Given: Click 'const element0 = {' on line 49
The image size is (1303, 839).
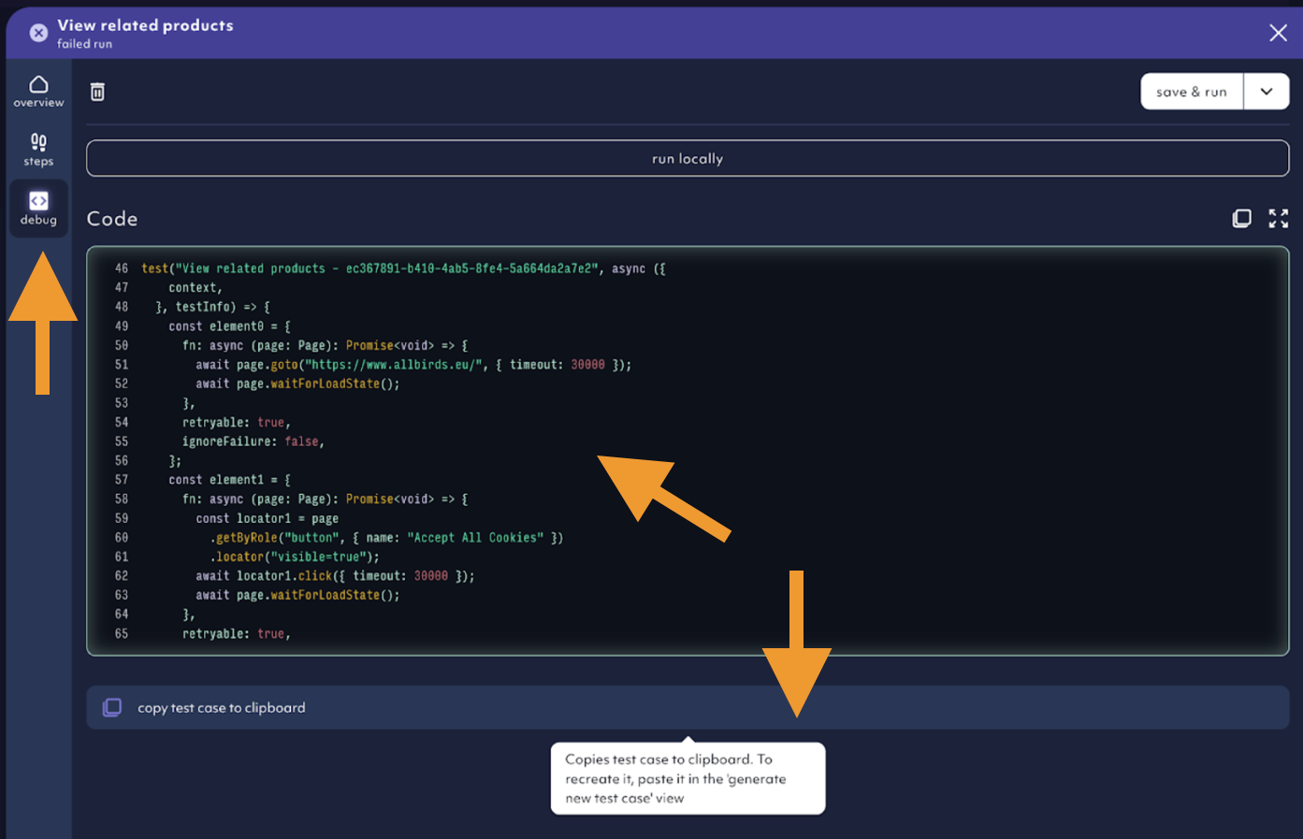Looking at the screenshot, I should 229,326.
